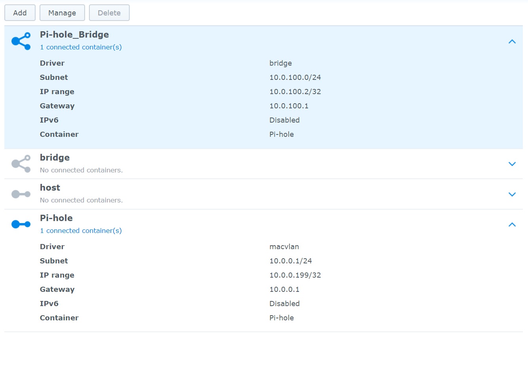Select the Pi-hole network title
The width and height of the screenshot is (528, 367).
56,218
